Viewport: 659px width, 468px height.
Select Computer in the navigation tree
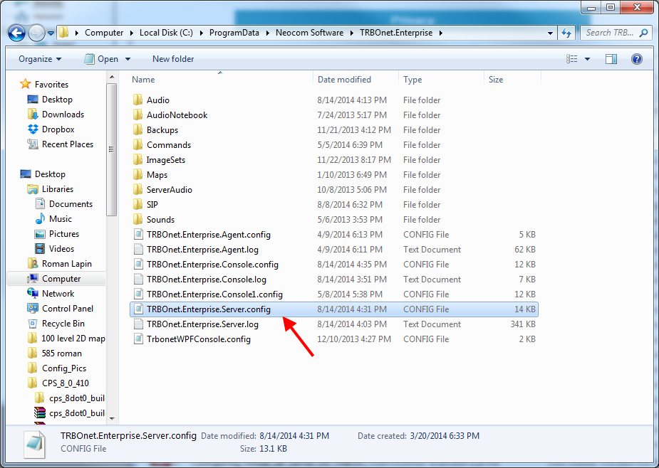tap(61, 279)
